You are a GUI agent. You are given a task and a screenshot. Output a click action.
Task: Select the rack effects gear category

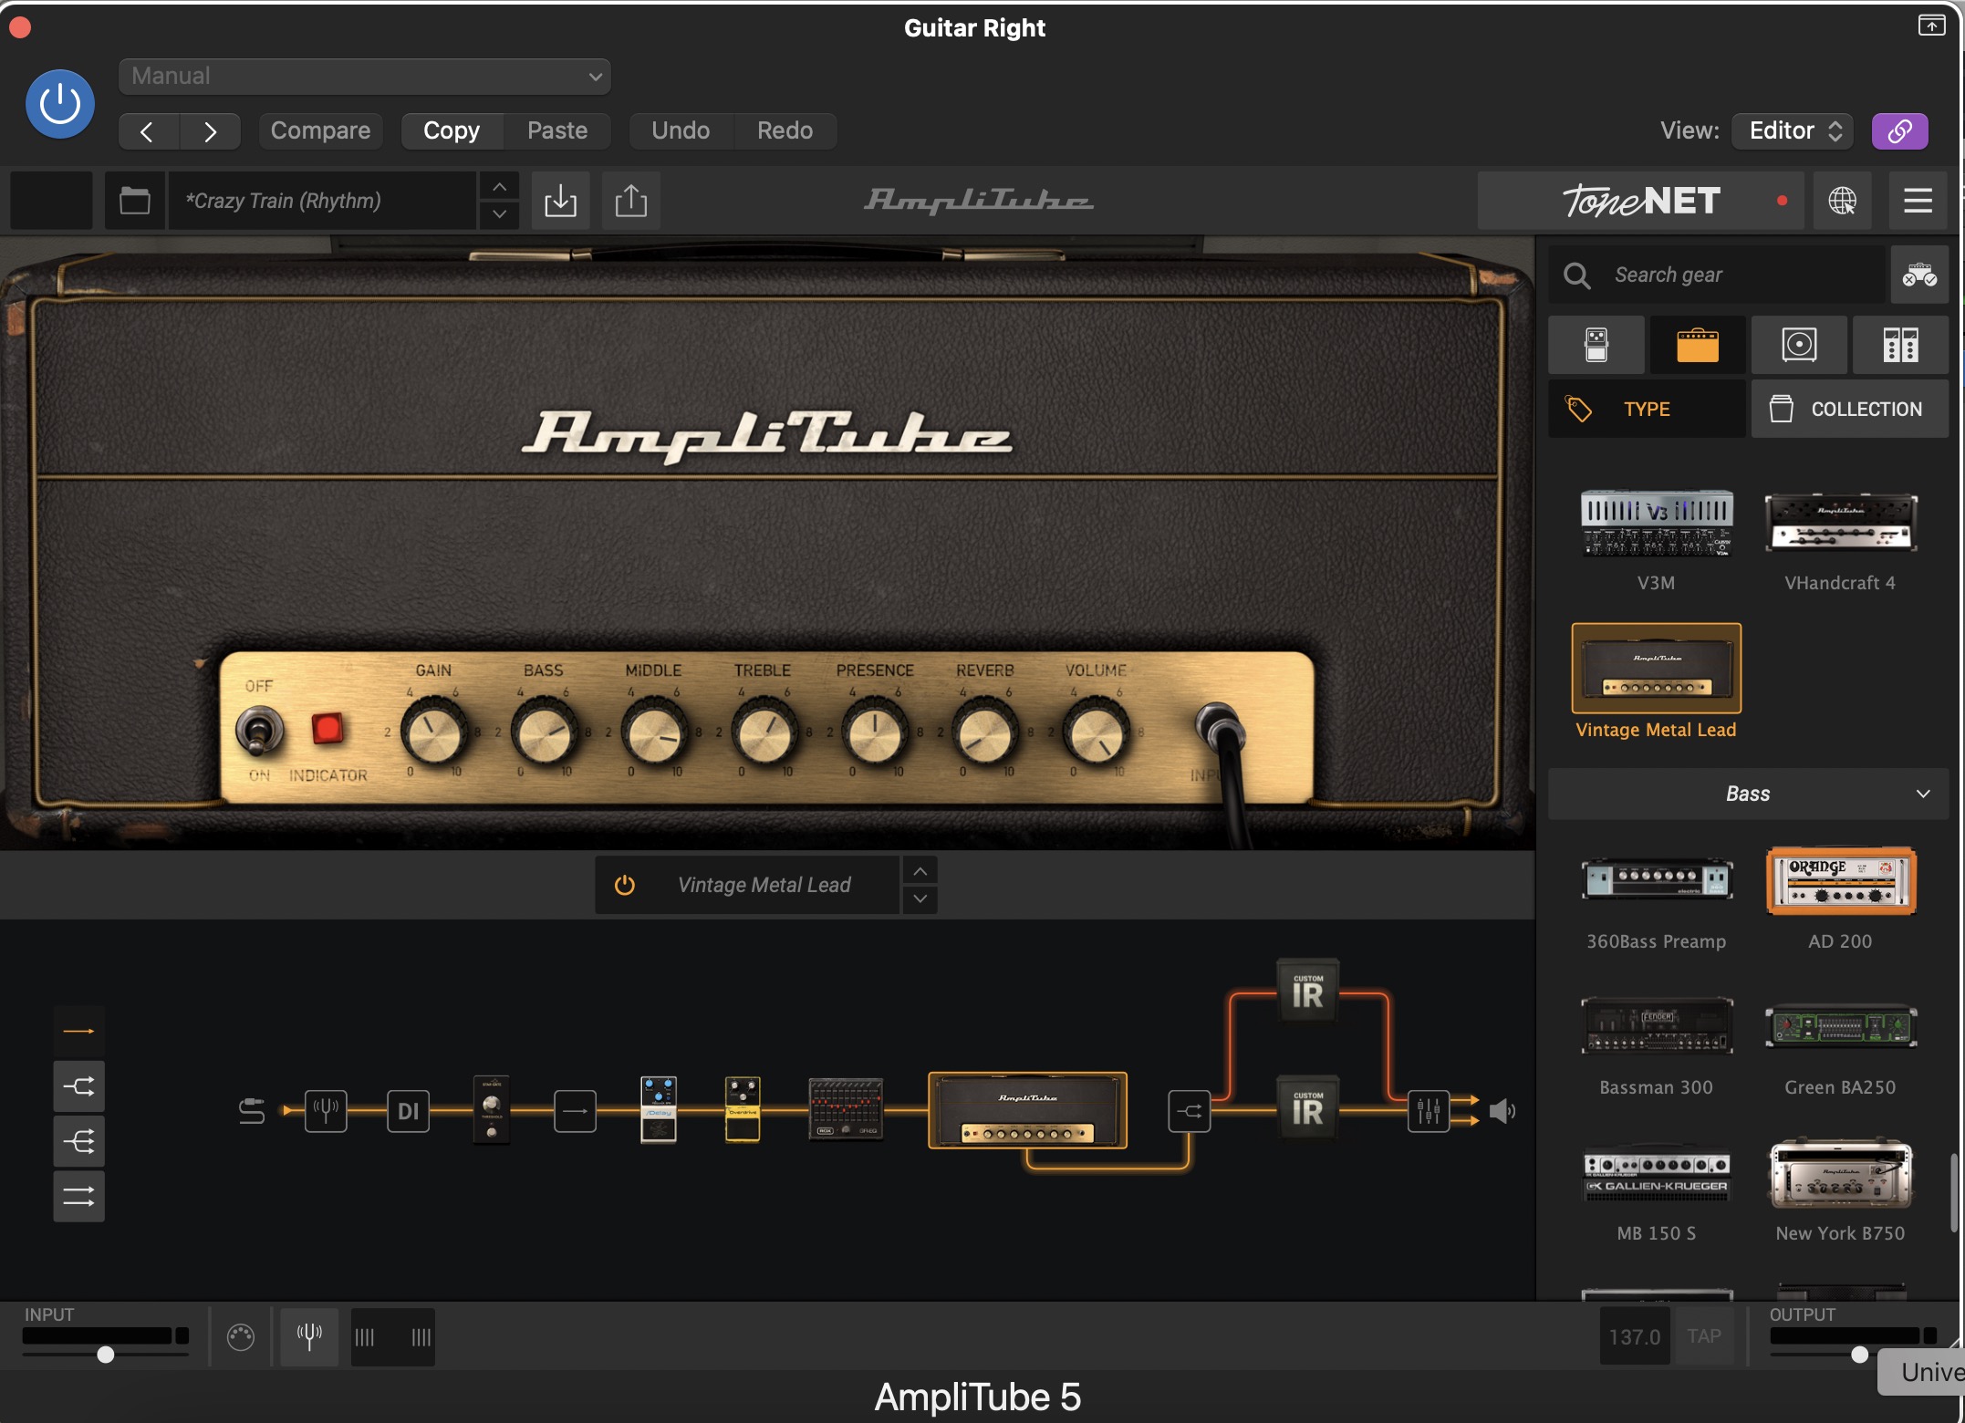[1900, 345]
